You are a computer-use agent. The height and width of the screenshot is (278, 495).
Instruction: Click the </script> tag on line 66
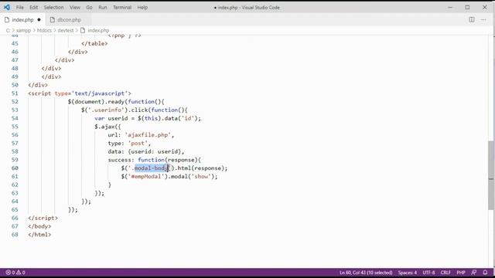click(43, 218)
